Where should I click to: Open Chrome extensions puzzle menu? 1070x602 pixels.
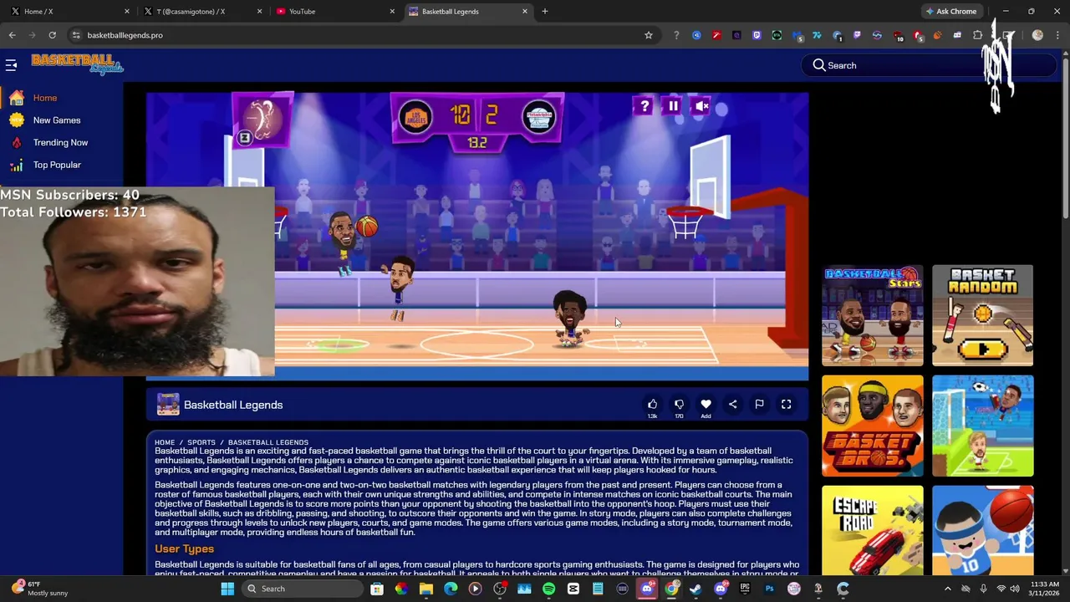pos(977,35)
